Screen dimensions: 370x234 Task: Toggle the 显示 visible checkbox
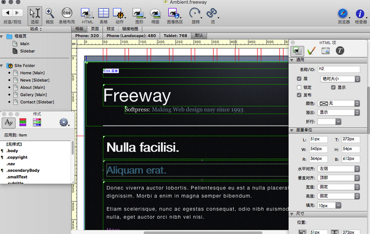(x=333, y=87)
